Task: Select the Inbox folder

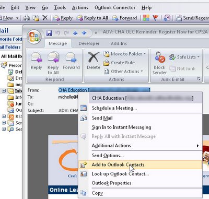Action: click(15, 91)
